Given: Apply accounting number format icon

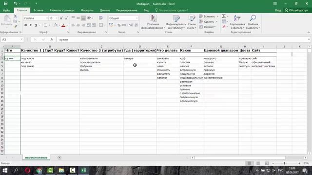Looking at the screenshot, I should [x=111, y=25].
